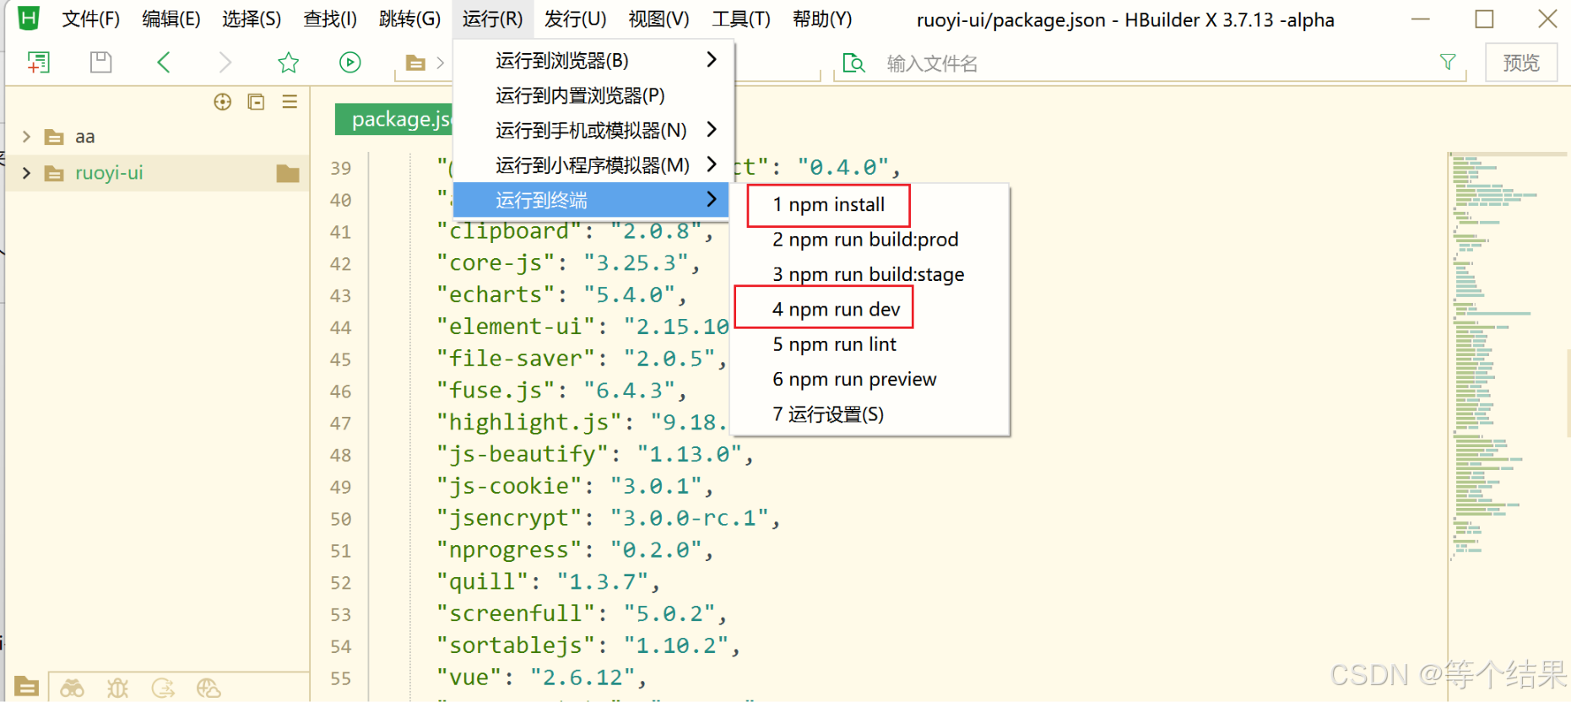This screenshot has height=702, width=1571.
Task: Click the code minimap on the right
Action: point(1506,354)
